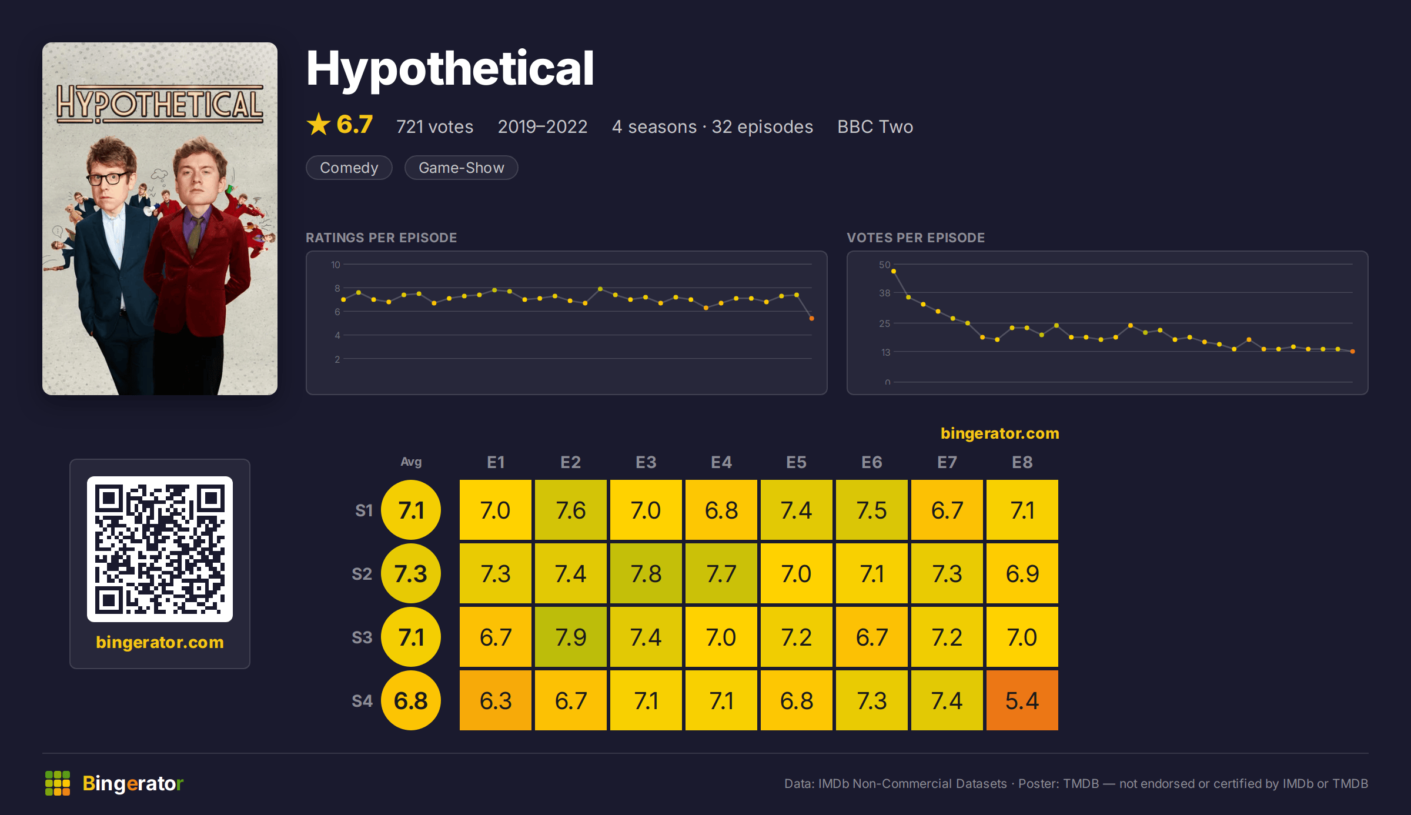Screen dimensions: 1411x815
Task: Click the E1 column header
Action: pos(496,462)
